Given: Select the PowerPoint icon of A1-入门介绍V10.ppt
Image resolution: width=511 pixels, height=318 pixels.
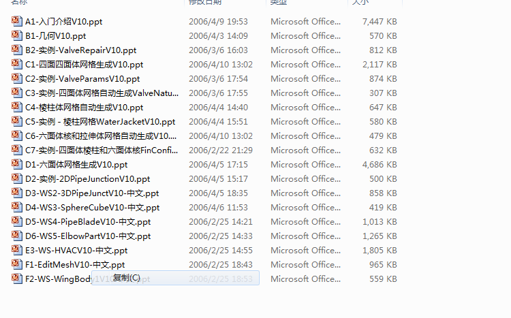Looking at the screenshot, I should pos(17,21).
